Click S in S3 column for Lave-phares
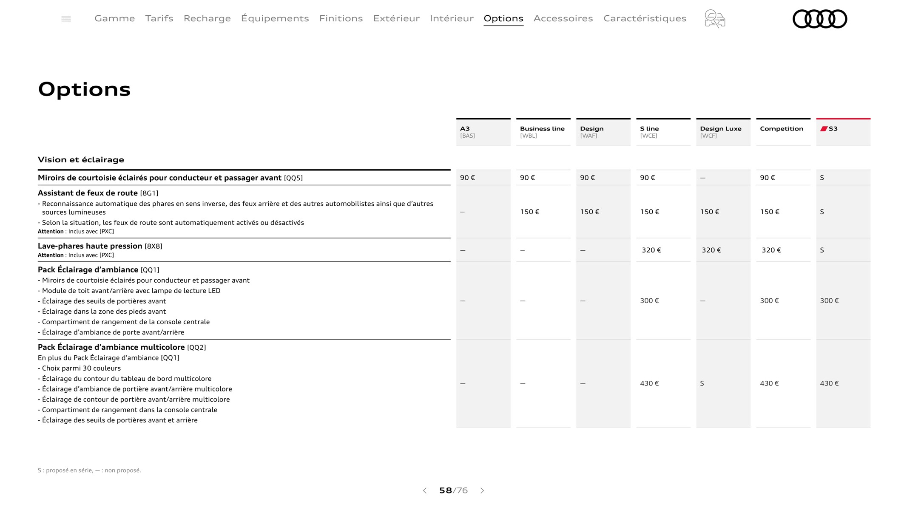This screenshot has height=510, width=907. pyautogui.click(x=822, y=250)
